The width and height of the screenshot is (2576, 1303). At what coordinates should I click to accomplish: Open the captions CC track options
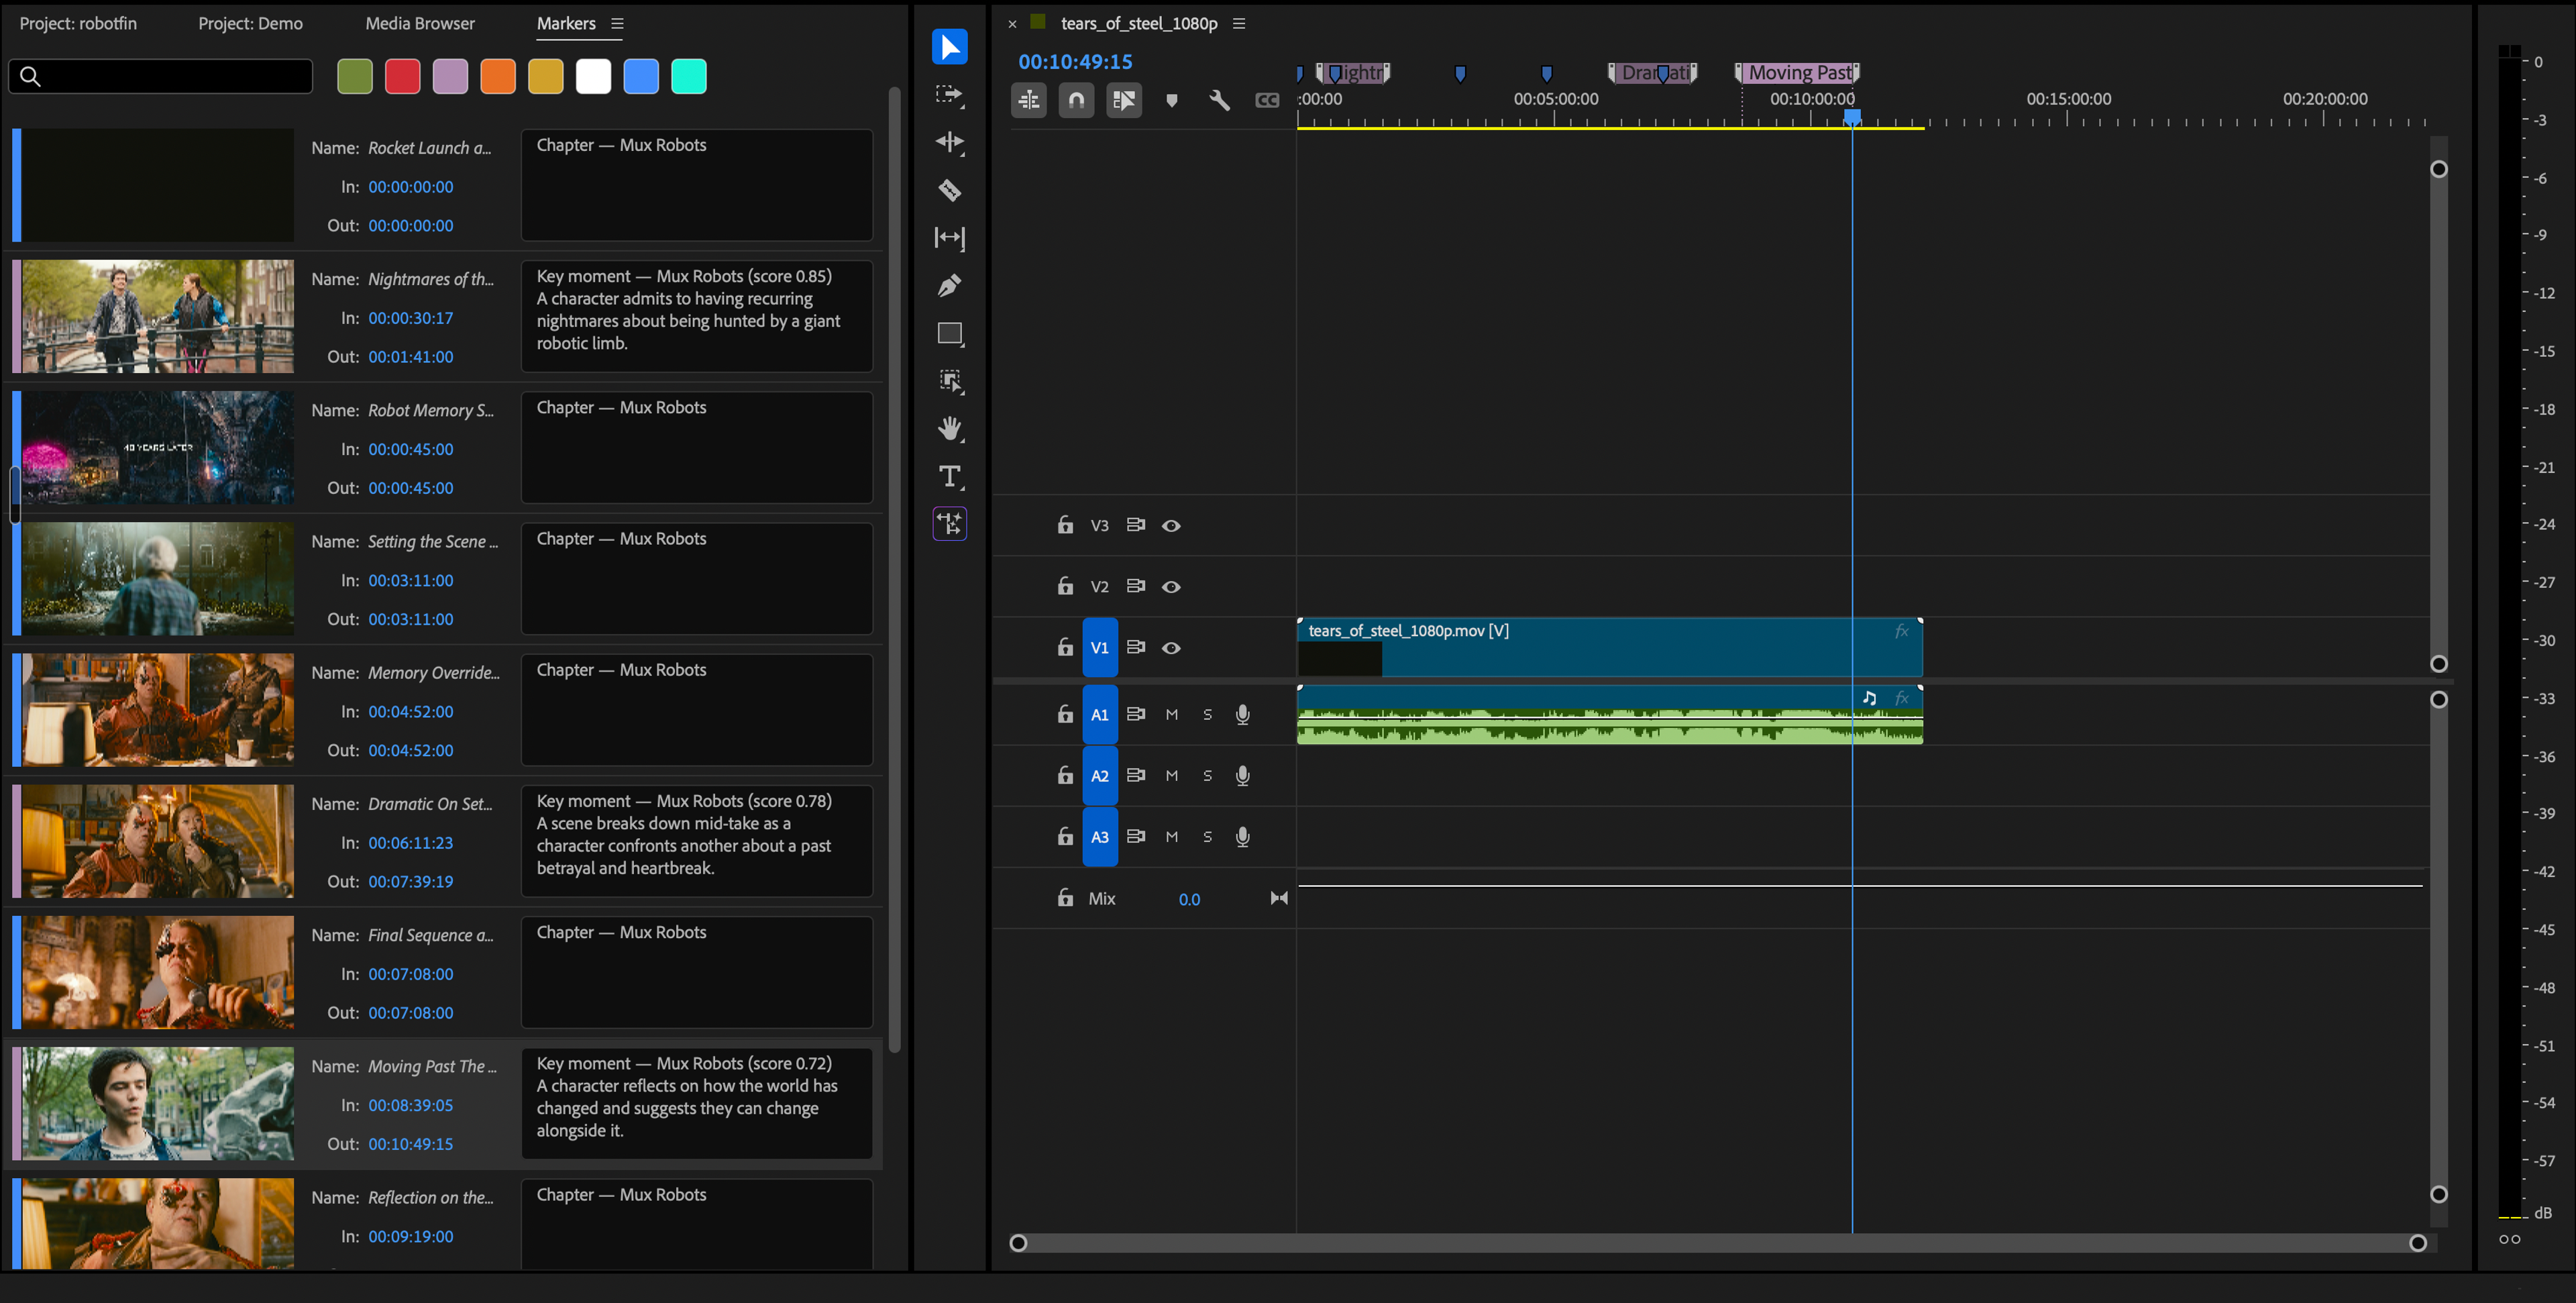1267,100
